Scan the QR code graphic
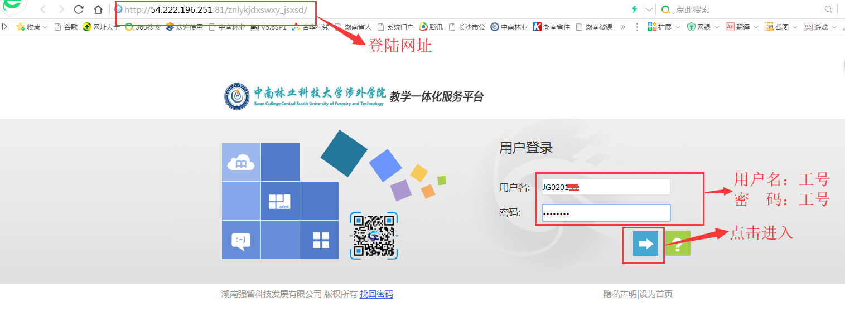Viewport: 845px width, 336px height. point(375,236)
